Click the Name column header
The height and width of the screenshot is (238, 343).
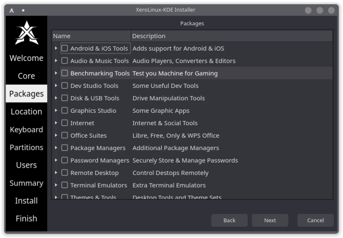pos(91,36)
